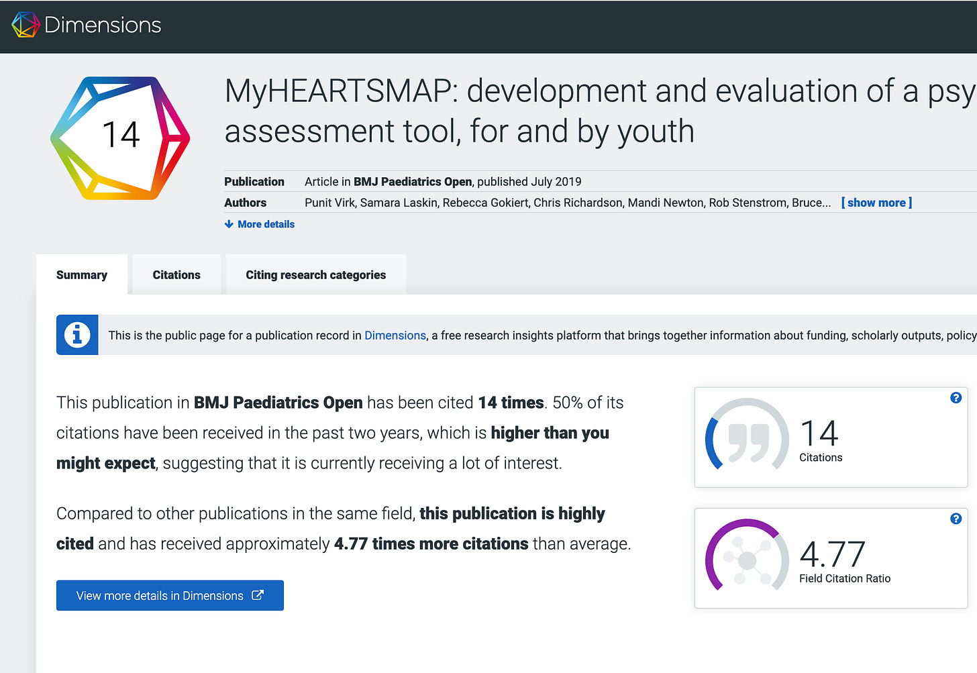Click the MyHEARTSMAP publication title
Image resolution: width=977 pixels, height=673 pixels.
coord(600,111)
